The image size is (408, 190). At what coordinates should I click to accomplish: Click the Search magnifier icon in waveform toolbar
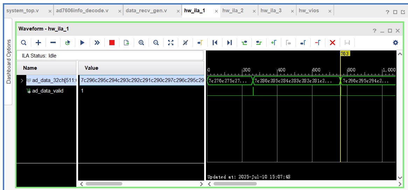pos(24,43)
